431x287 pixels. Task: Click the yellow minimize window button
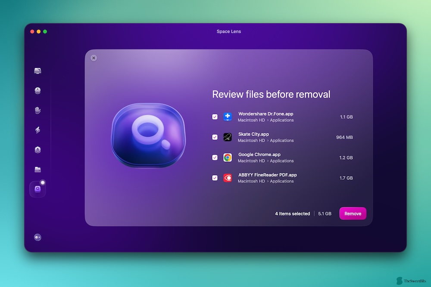click(x=38, y=31)
